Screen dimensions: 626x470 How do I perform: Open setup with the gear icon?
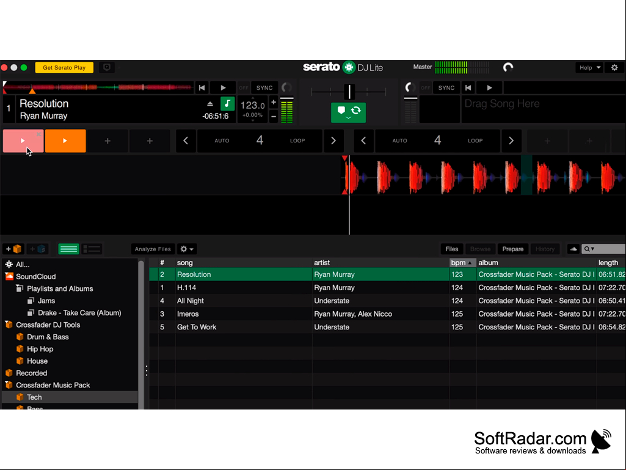click(614, 68)
